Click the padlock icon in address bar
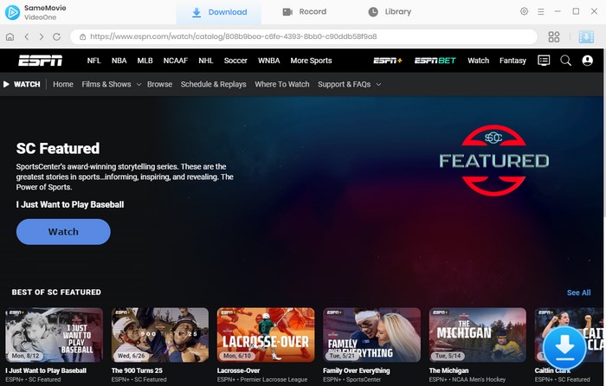The image size is (606, 386). (x=83, y=36)
